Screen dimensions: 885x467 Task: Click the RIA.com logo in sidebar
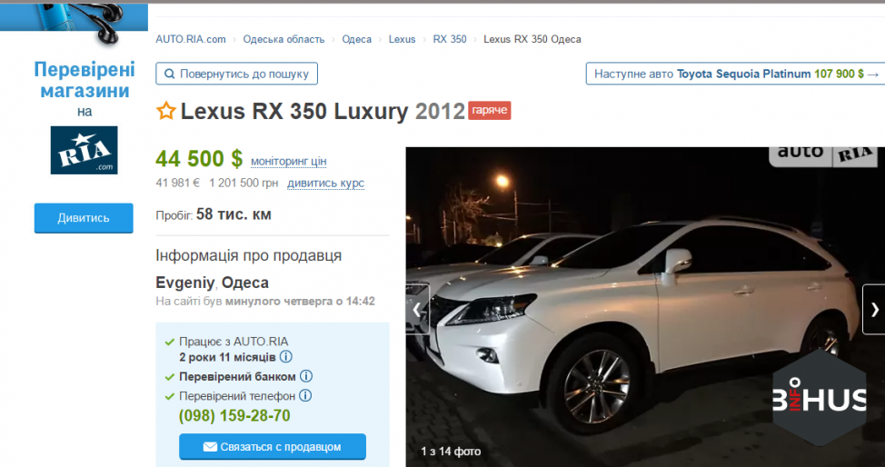point(85,150)
